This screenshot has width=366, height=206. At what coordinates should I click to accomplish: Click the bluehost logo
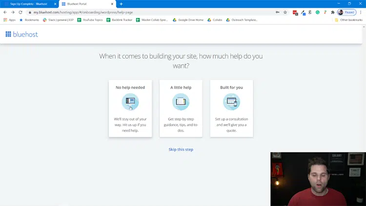pos(21,34)
